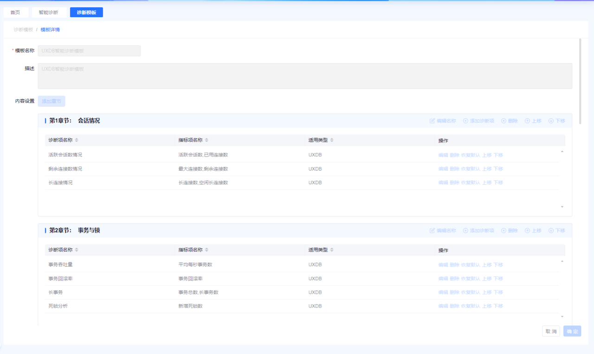This screenshot has height=354, width=594.
Task: Click the page vertical scrollbar
Action: (580, 79)
